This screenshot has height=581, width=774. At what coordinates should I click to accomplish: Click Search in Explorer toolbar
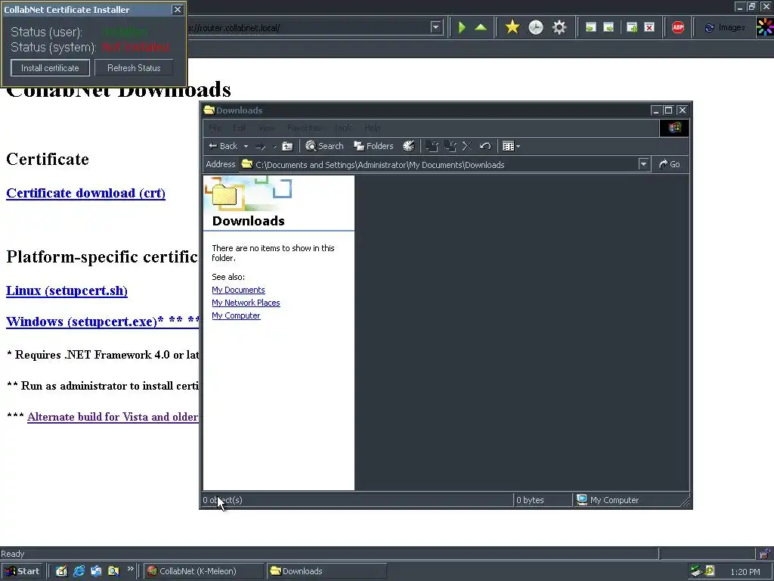(x=324, y=146)
